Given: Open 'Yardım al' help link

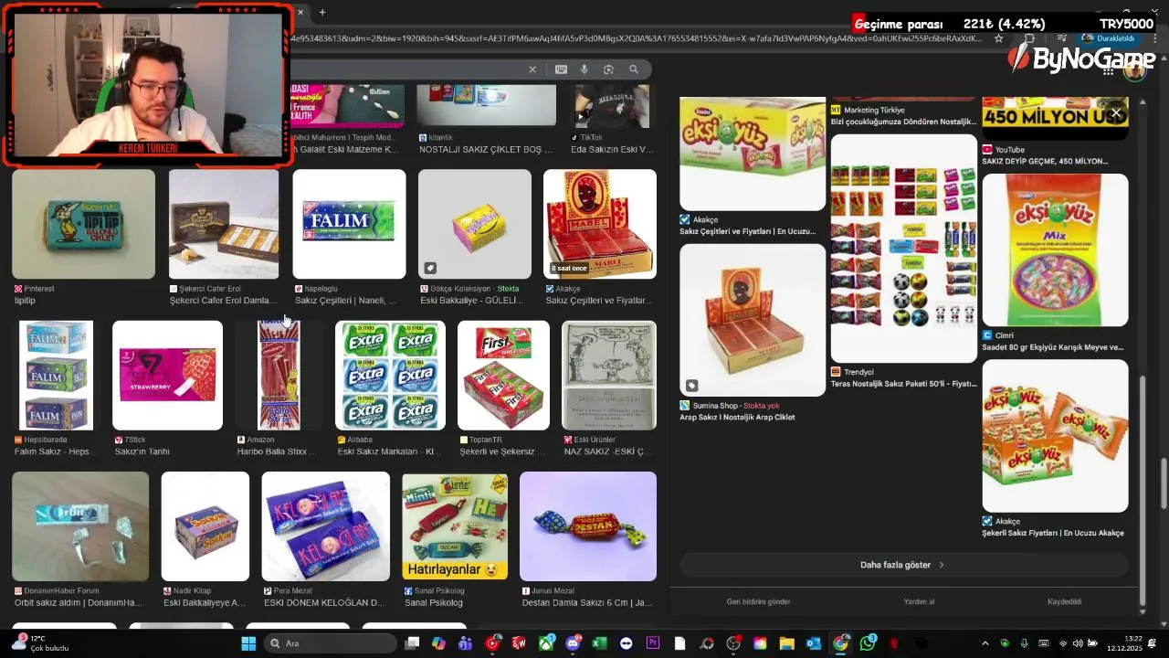Looking at the screenshot, I should (x=919, y=601).
